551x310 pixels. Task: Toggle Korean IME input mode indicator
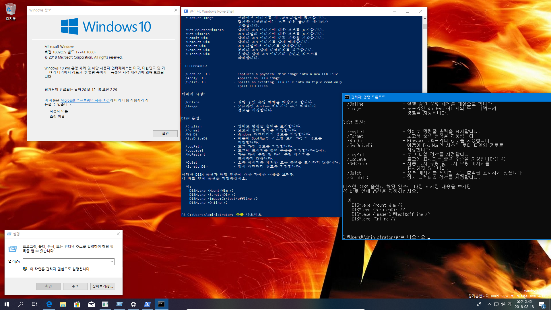click(510, 304)
